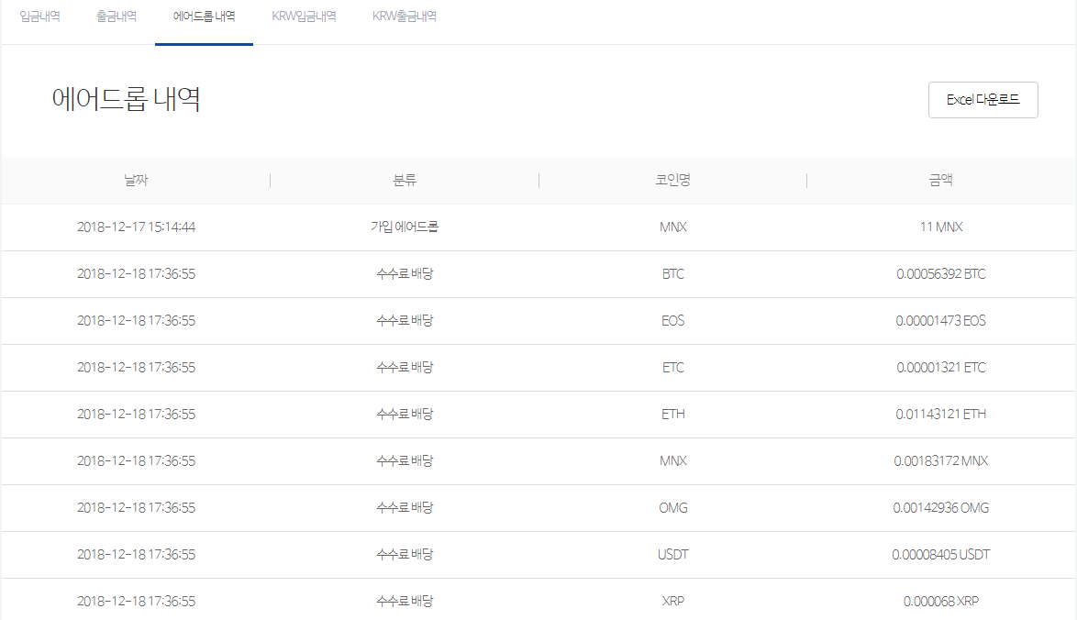Screen dimensions: 1077x620
Task: Click 수수료 배당 in the USDT row
Action: [404, 554]
